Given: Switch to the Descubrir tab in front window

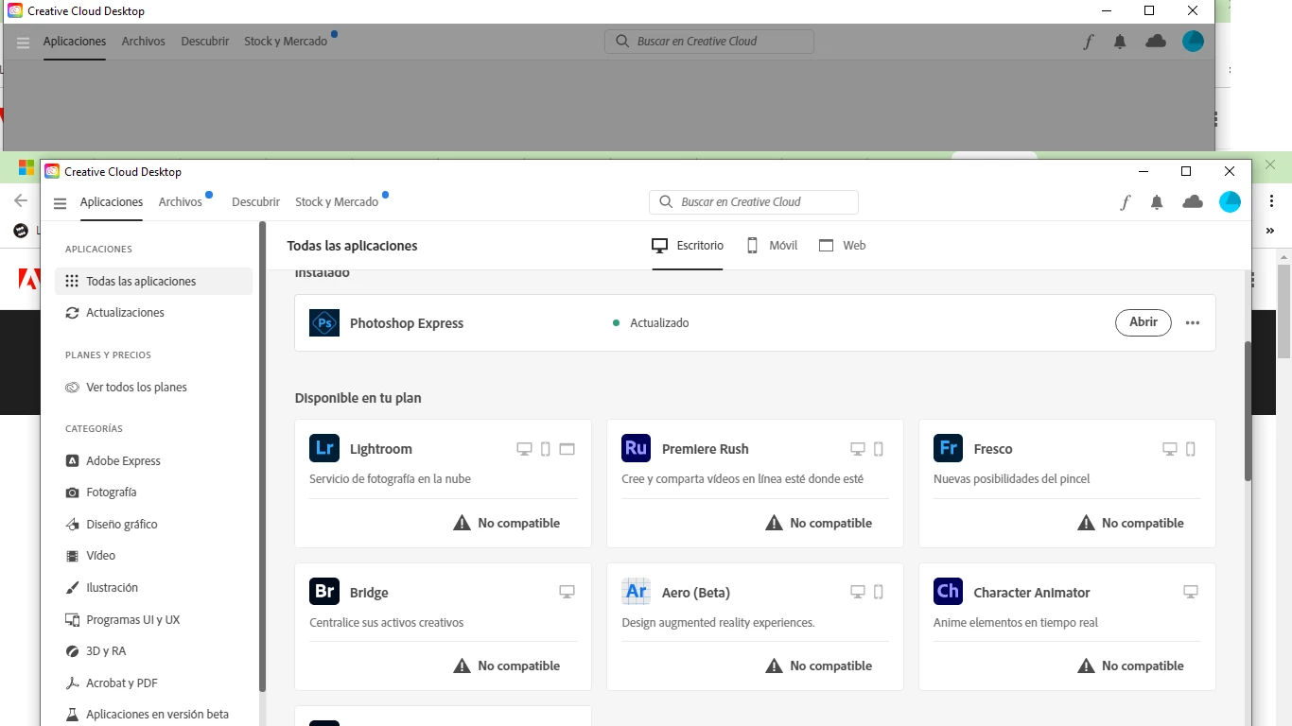Looking at the screenshot, I should click(x=255, y=202).
